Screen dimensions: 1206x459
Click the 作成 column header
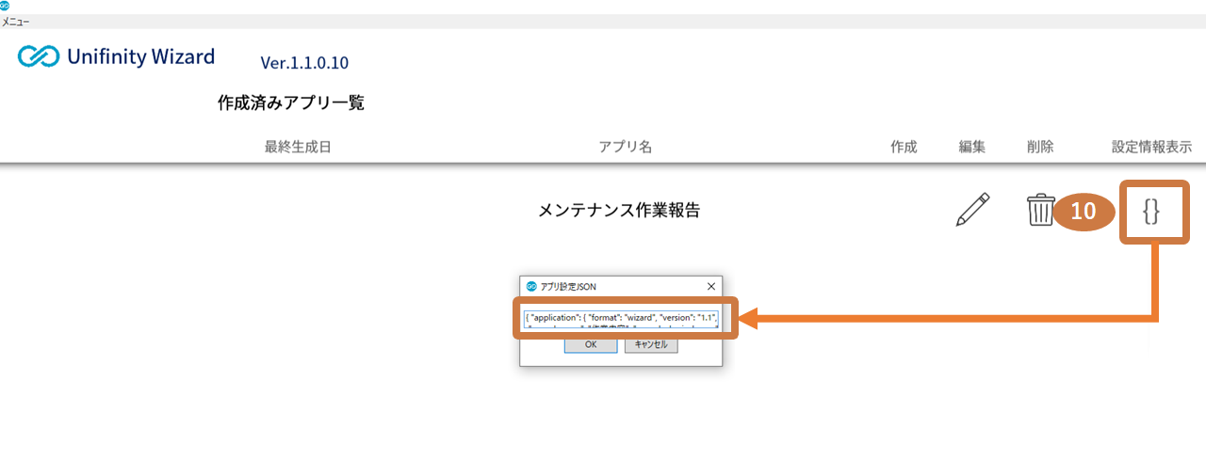click(904, 147)
